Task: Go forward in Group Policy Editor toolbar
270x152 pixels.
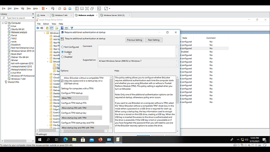Action: click(x=42, y=28)
